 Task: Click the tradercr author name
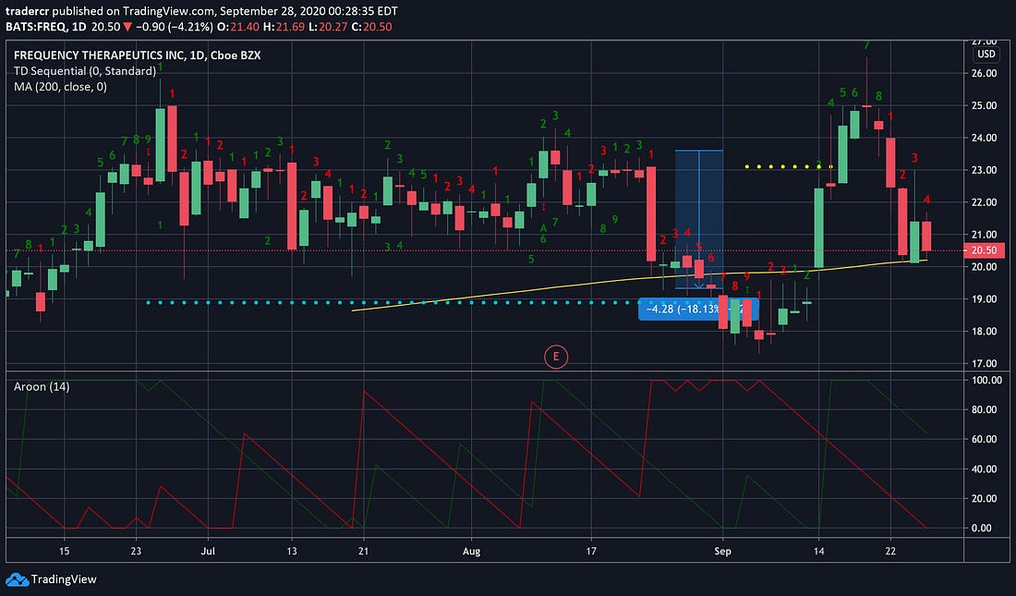(27, 11)
